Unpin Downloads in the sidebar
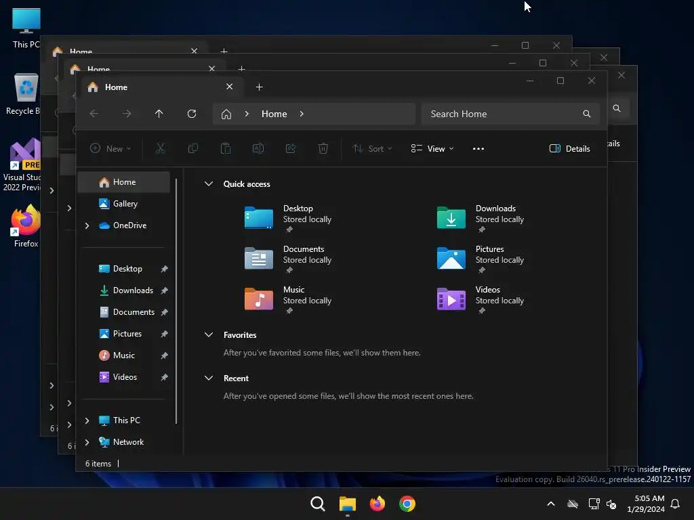The image size is (694, 520). 164,290
